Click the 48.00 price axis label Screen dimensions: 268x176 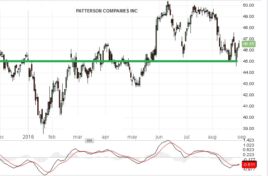click(249, 28)
